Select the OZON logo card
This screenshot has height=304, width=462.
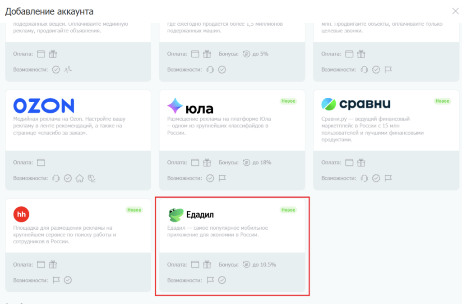[x=44, y=105]
